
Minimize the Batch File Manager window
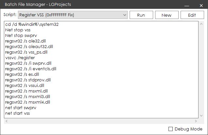tap(187, 6)
